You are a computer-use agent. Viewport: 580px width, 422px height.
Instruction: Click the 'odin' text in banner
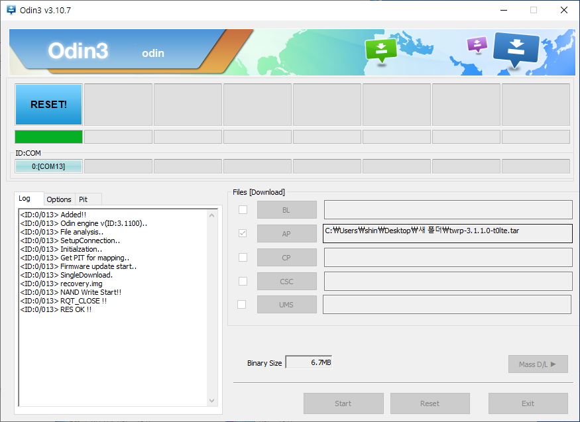point(153,53)
